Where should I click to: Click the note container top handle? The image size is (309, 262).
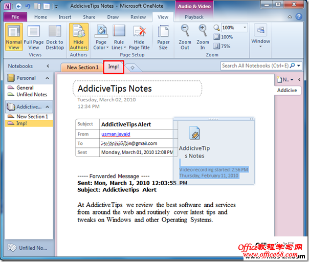213,119
